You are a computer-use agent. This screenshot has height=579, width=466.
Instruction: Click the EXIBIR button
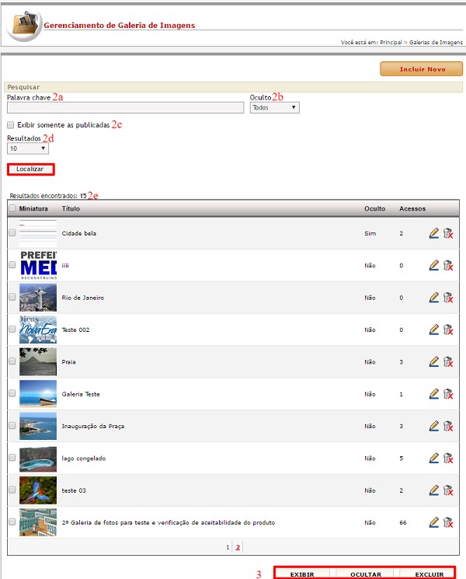pos(302,574)
